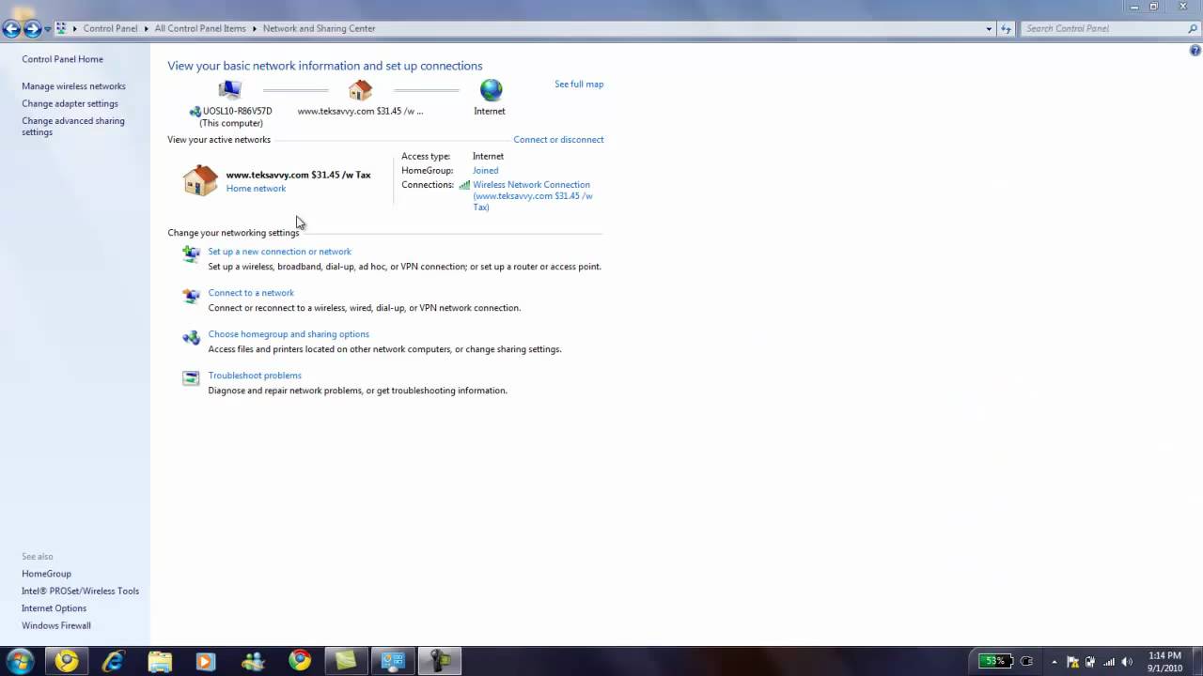Open Set up a new connection or network
Viewport: 1203px width, 676px height.
(x=279, y=252)
